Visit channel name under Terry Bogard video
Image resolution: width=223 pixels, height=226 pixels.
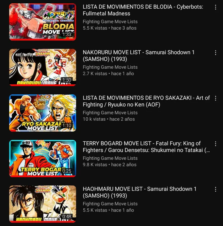110,158
